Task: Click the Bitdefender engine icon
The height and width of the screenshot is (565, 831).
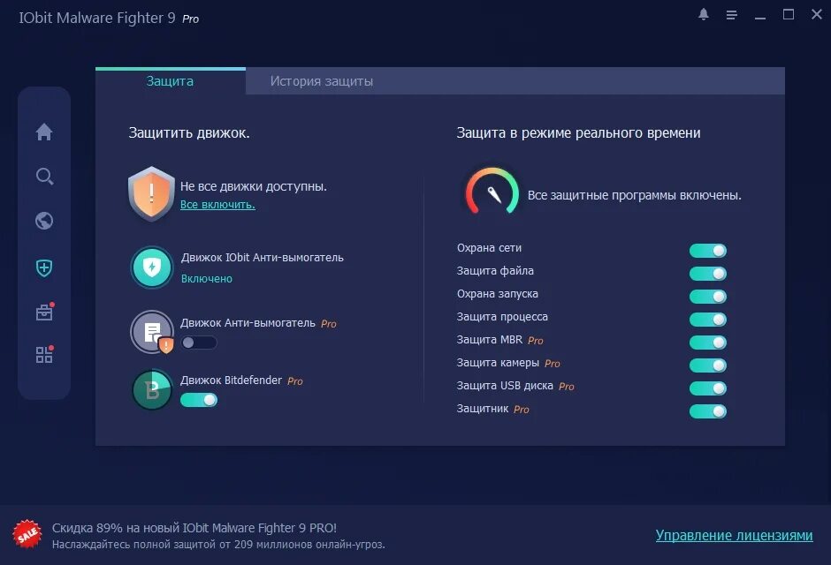Action: pyautogui.click(x=152, y=390)
